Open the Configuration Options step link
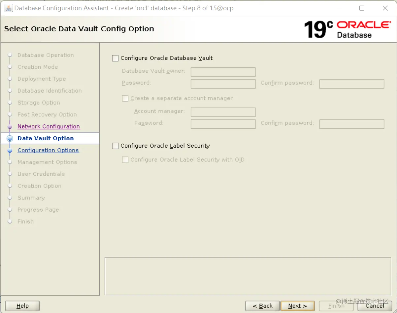 click(x=48, y=150)
